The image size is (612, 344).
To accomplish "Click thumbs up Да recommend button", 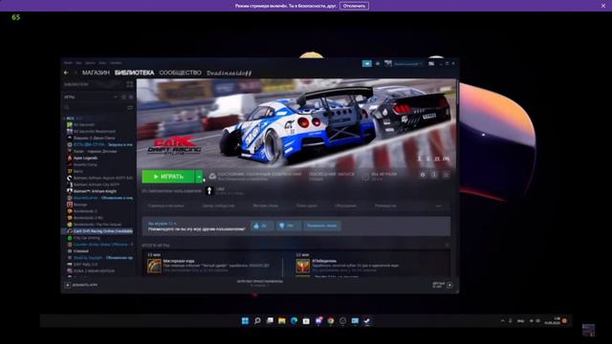I will (261, 226).
